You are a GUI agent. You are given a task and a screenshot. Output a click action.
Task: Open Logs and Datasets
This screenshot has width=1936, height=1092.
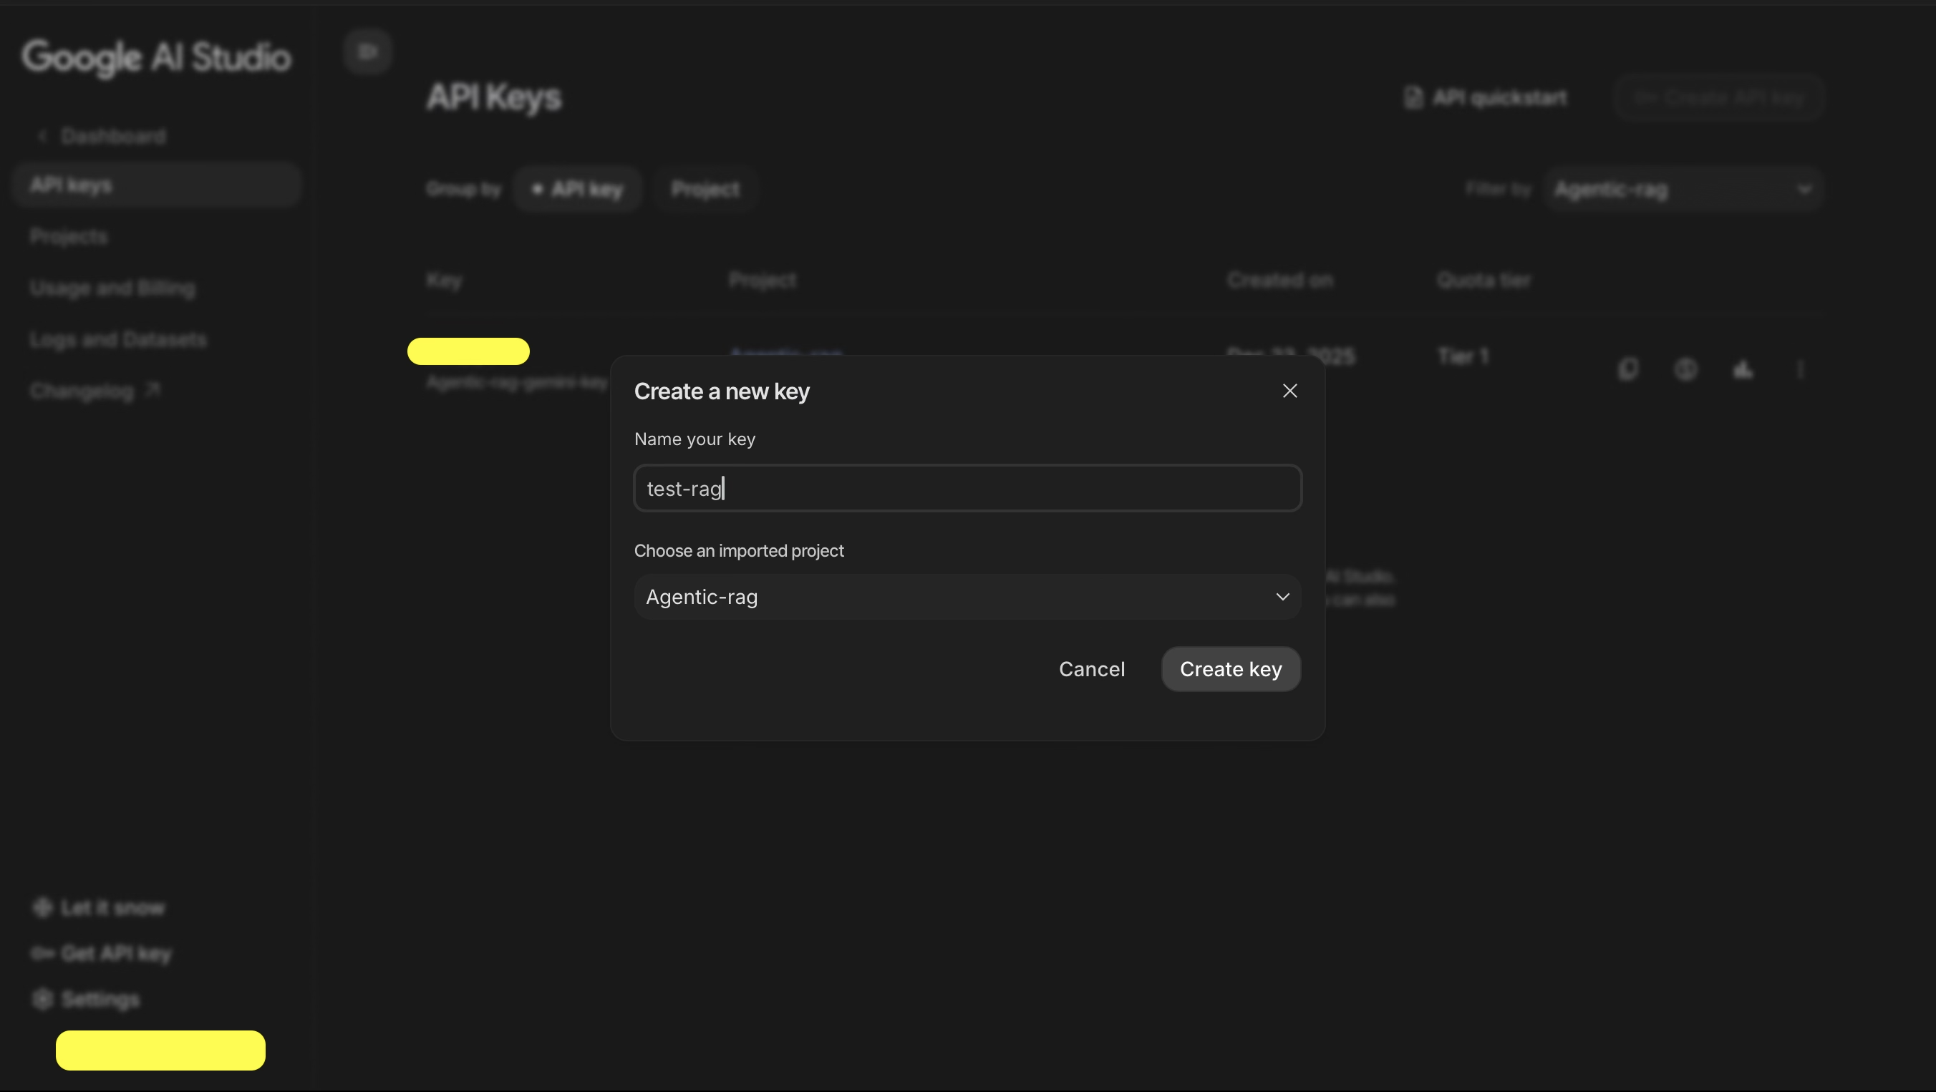click(118, 338)
